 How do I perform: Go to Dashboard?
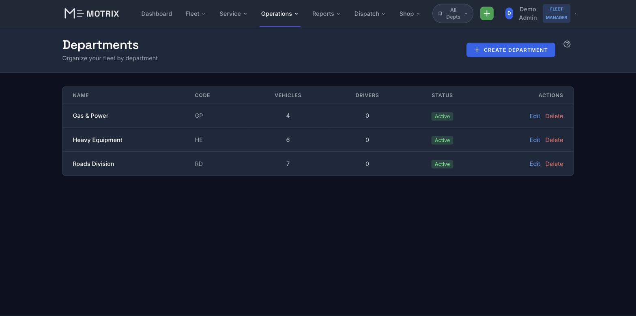[157, 13]
